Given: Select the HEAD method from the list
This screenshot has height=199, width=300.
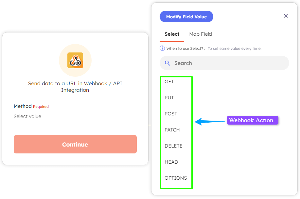Looking at the screenshot, I should coord(171,162).
